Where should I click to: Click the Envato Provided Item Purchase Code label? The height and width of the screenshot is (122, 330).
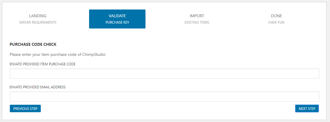point(43,64)
